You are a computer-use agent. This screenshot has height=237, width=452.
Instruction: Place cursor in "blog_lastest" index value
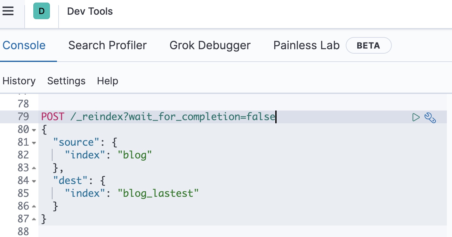[158, 193]
